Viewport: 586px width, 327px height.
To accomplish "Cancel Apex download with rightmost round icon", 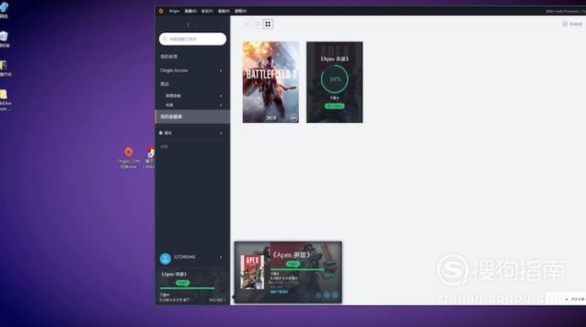I will point(335,295).
